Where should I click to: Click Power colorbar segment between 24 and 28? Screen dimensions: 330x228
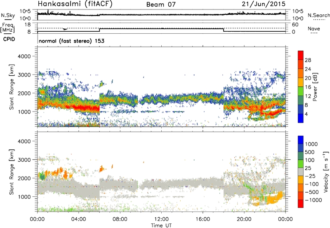click(300, 64)
